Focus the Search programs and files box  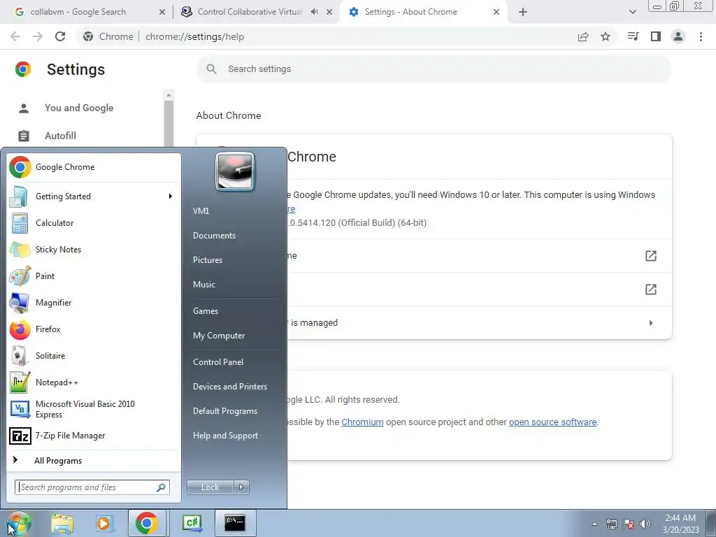[x=92, y=487]
